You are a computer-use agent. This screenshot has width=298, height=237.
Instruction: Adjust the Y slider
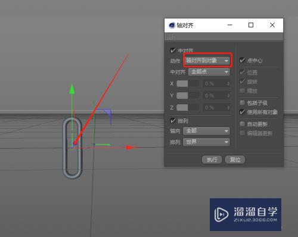point(188,96)
